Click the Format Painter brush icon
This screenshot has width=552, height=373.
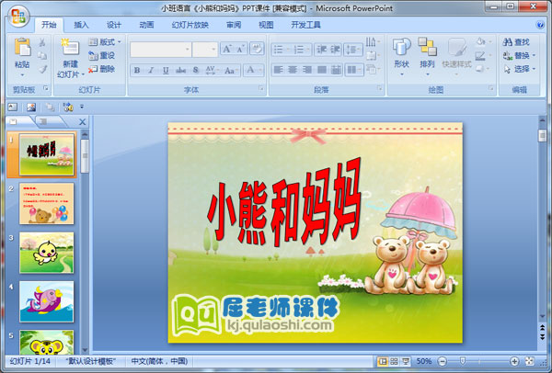click(x=42, y=69)
